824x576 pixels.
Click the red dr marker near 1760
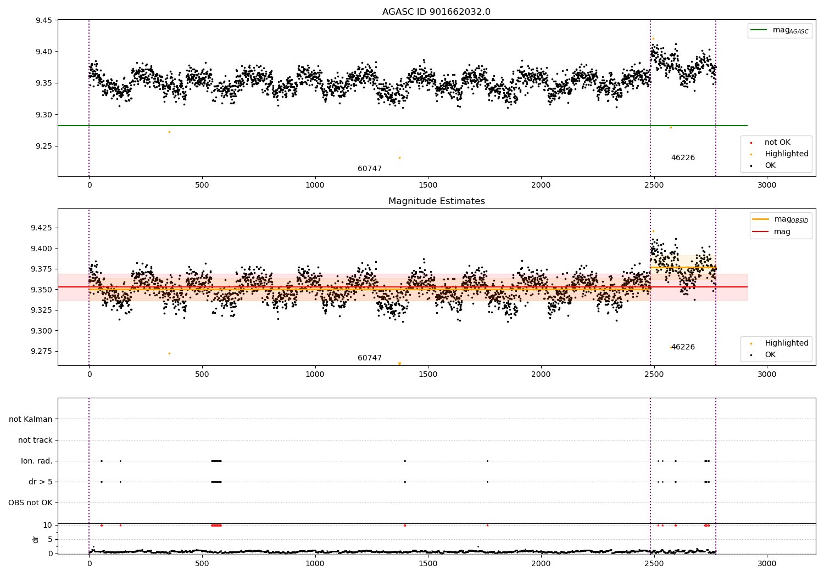487,526
